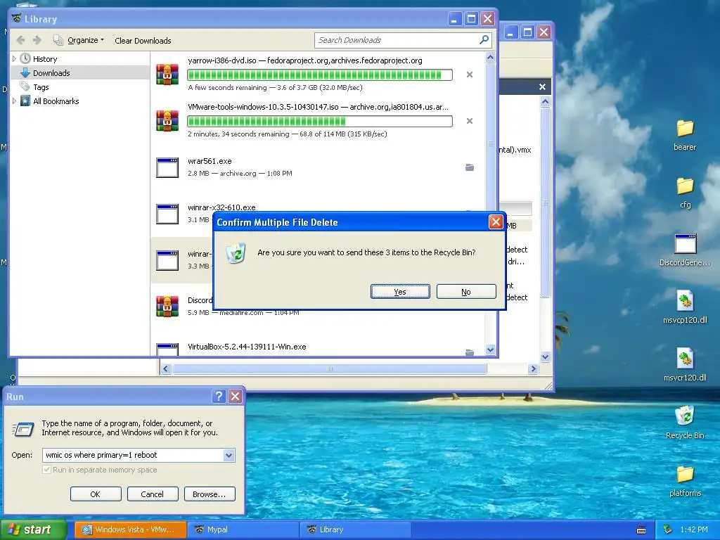Viewport: 720px width, 540px height.
Task: Click the winrar-x32-610.exe file icon
Action: tap(167, 214)
